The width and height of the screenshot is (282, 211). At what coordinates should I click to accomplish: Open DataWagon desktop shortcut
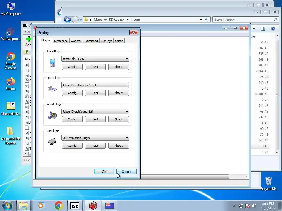click(x=11, y=34)
